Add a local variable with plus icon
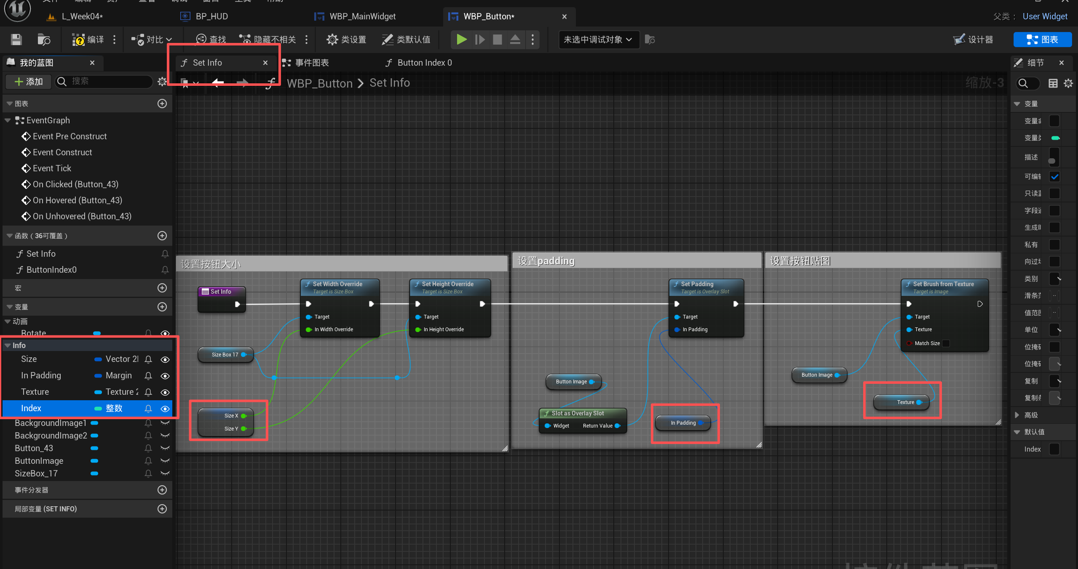 162,509
